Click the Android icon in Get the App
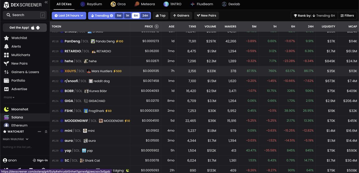Screen dimensions: 359x173 point(38,28)
